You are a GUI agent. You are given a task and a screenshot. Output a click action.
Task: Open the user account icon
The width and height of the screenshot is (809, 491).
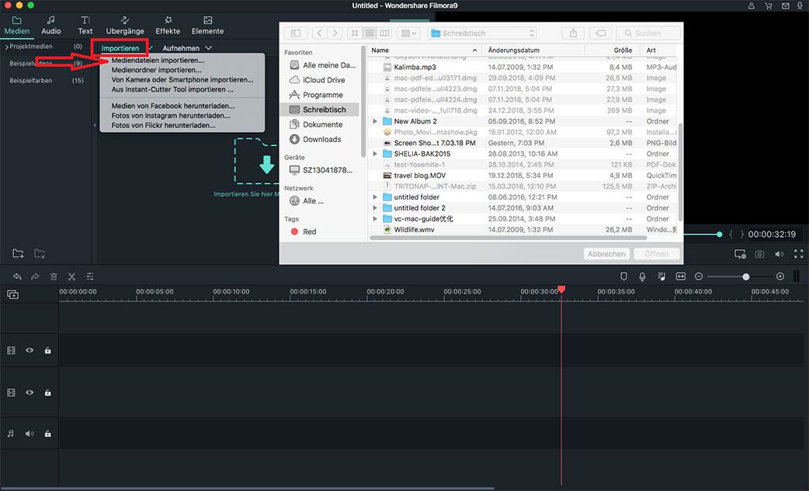click(752, 5)
